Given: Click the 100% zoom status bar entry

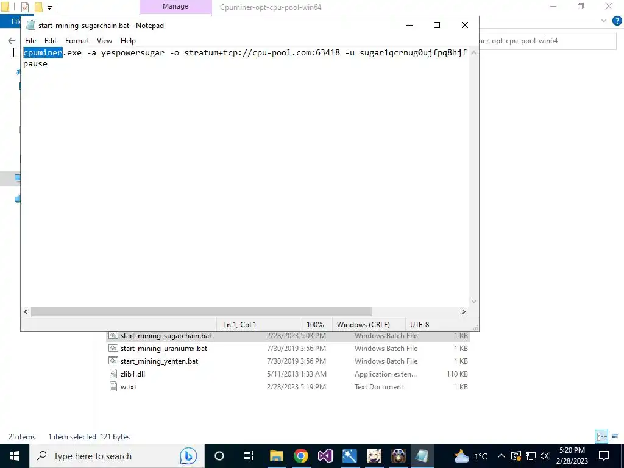Looking at the screenshot, I should click(x=315, y=325).
